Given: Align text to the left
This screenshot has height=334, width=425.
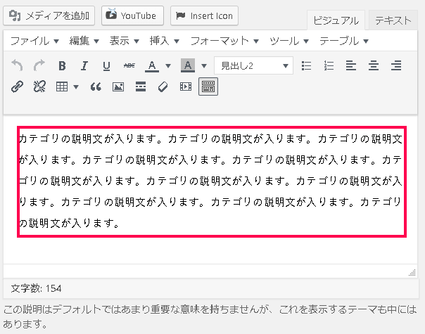Looking at the screenshot, I should [351, 66].
